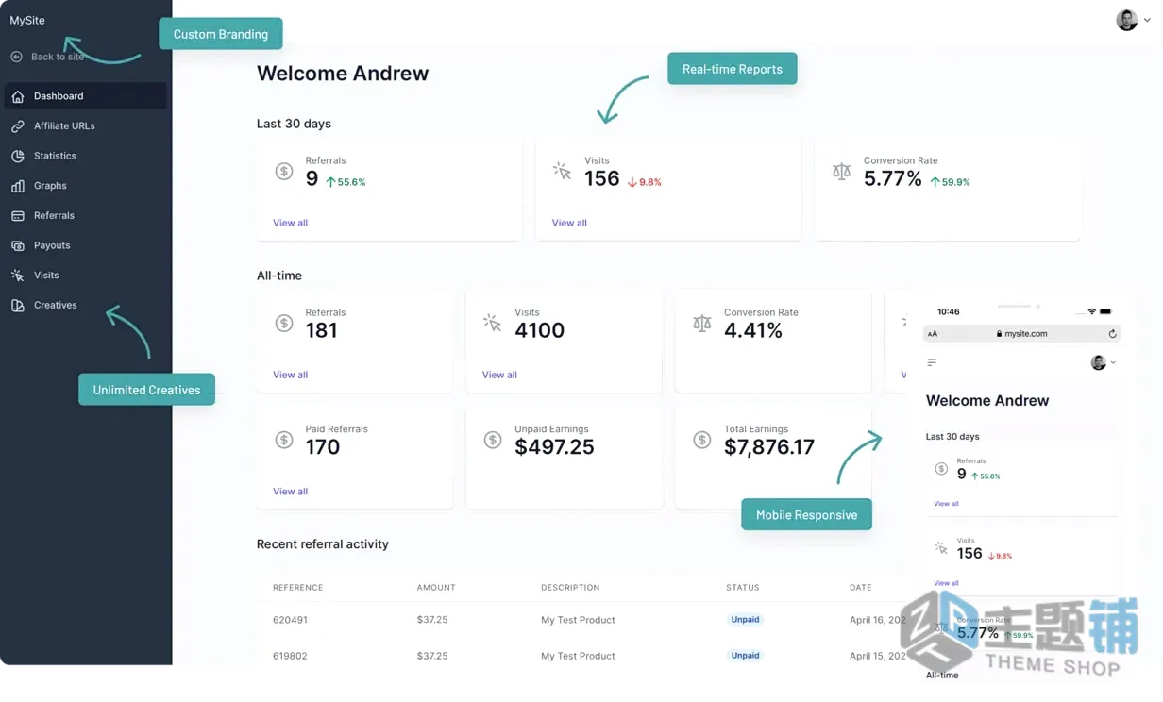Click the $497.25 Unpaid Earnings value
Image resolution: width=1163 pixels, height=702 pixels.
click(x=554, y=447)
